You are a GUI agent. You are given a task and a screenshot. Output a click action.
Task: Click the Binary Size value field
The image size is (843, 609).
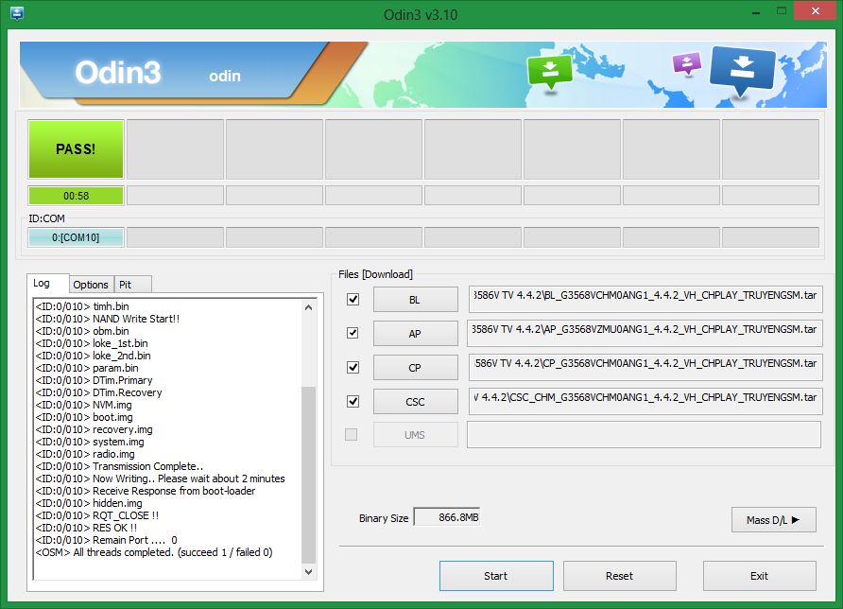(447, 517)
